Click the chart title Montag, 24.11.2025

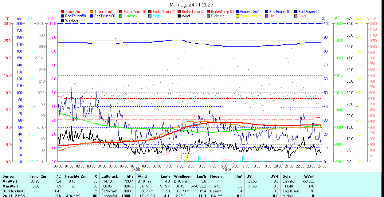coord(191,5)
